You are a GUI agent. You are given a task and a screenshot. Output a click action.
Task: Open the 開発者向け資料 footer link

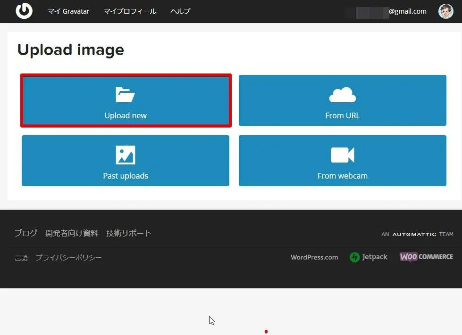click(72, 233)
